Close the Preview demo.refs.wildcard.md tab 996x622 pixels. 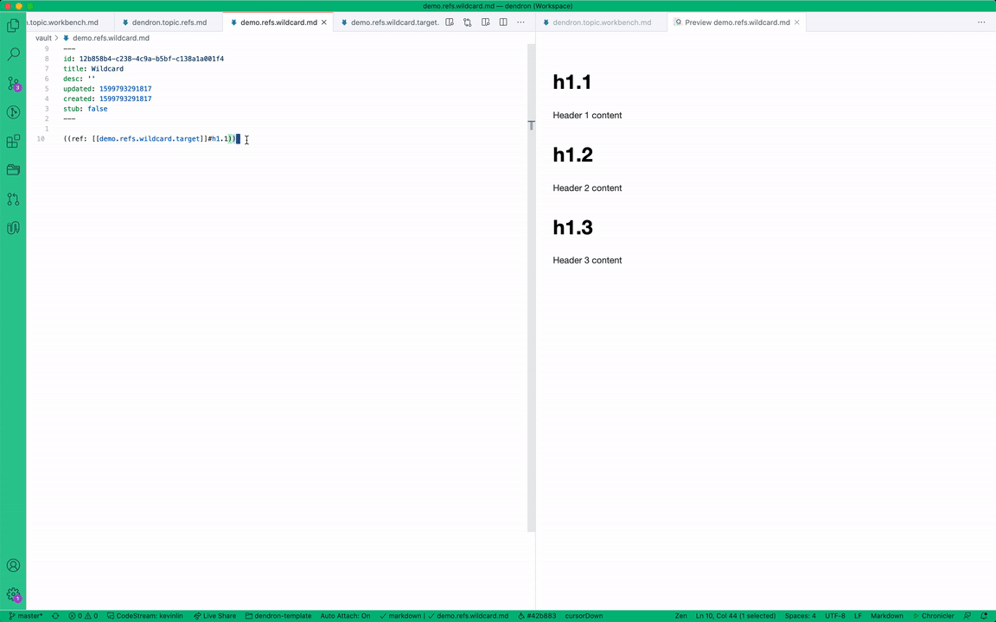pyautogui.click(x=796, y=22)
